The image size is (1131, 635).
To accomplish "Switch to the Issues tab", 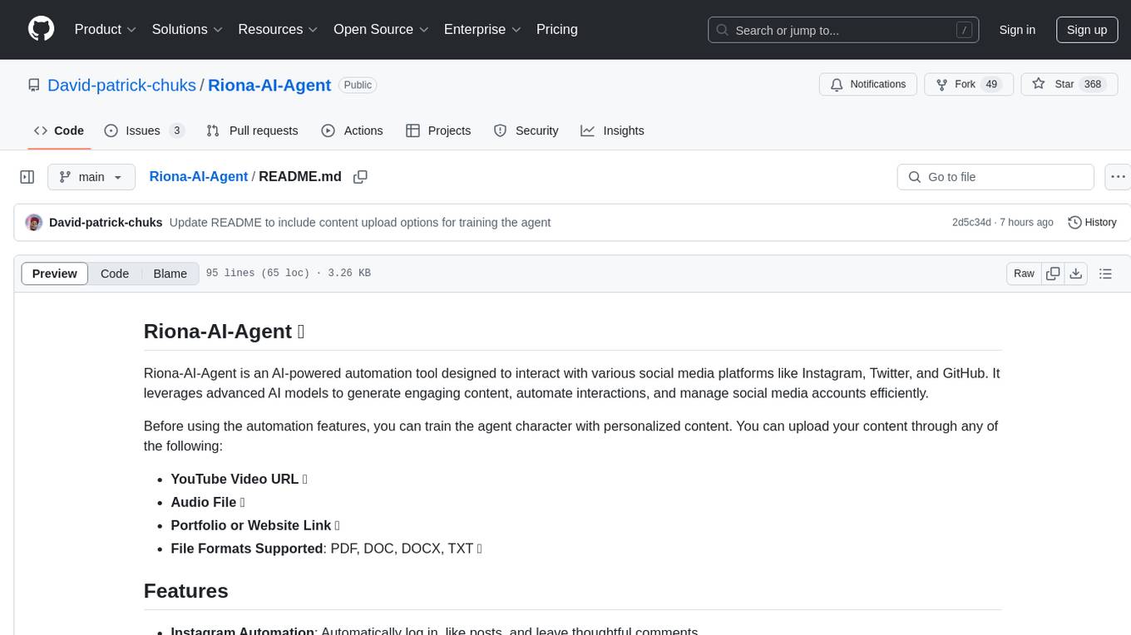I will (144, 130).
